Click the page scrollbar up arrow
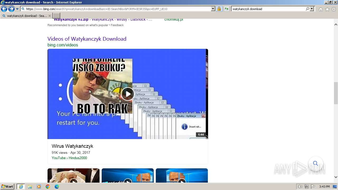Screen dimensions: 338x190 (336, 25)
